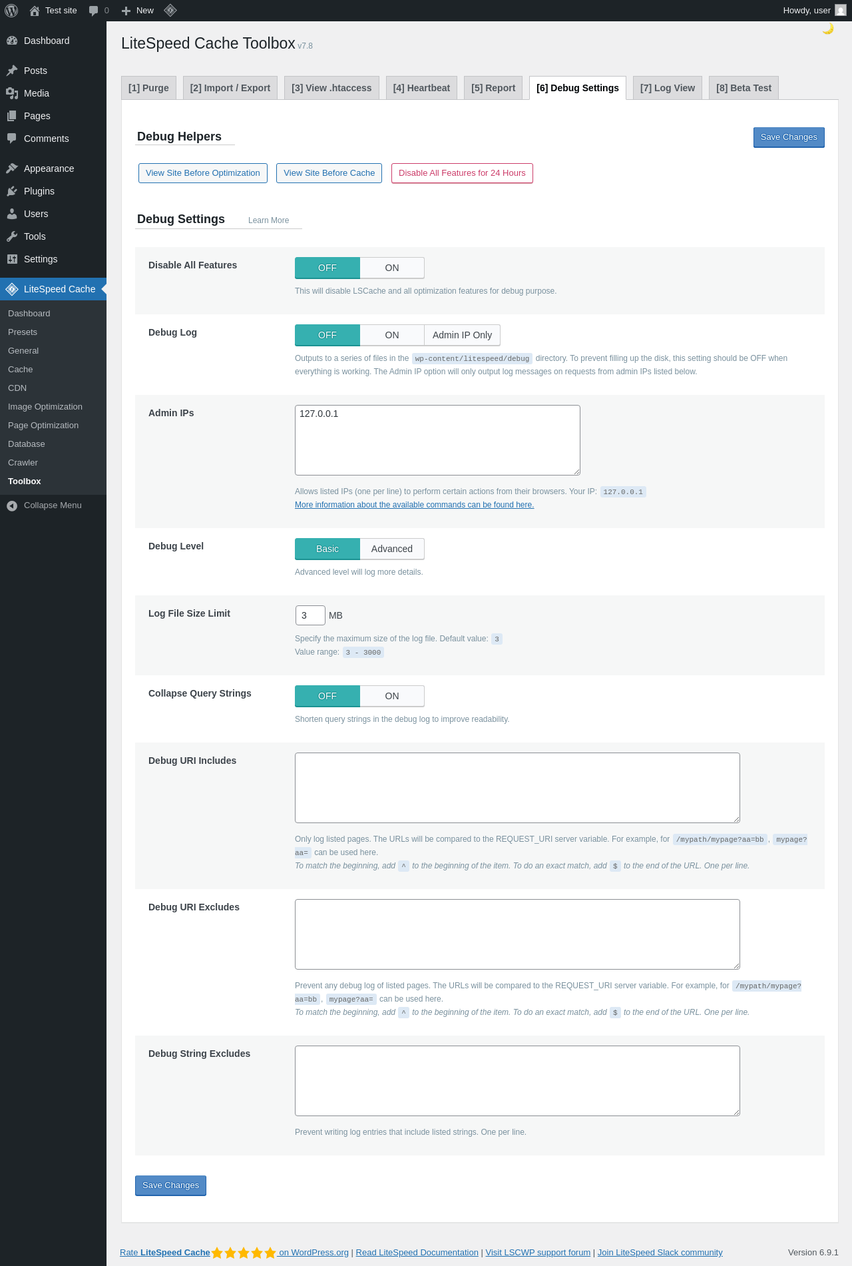
Task: Open the Learn More link
Action: pyautogui.click(x=268, y=220)
